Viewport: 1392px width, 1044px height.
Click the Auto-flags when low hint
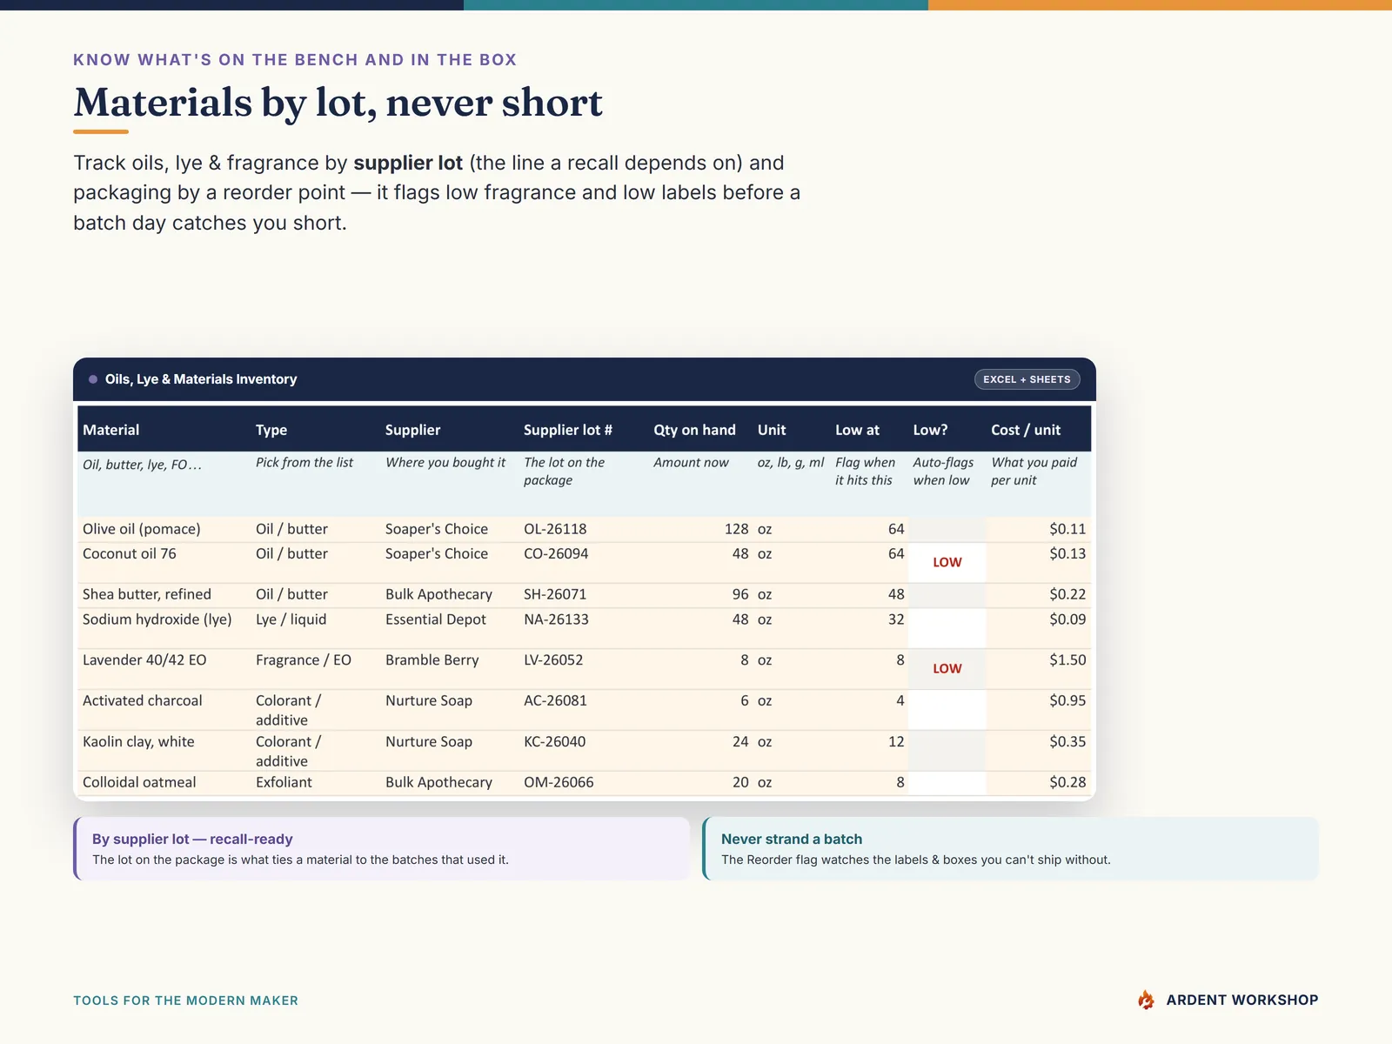tap(943, 472)
